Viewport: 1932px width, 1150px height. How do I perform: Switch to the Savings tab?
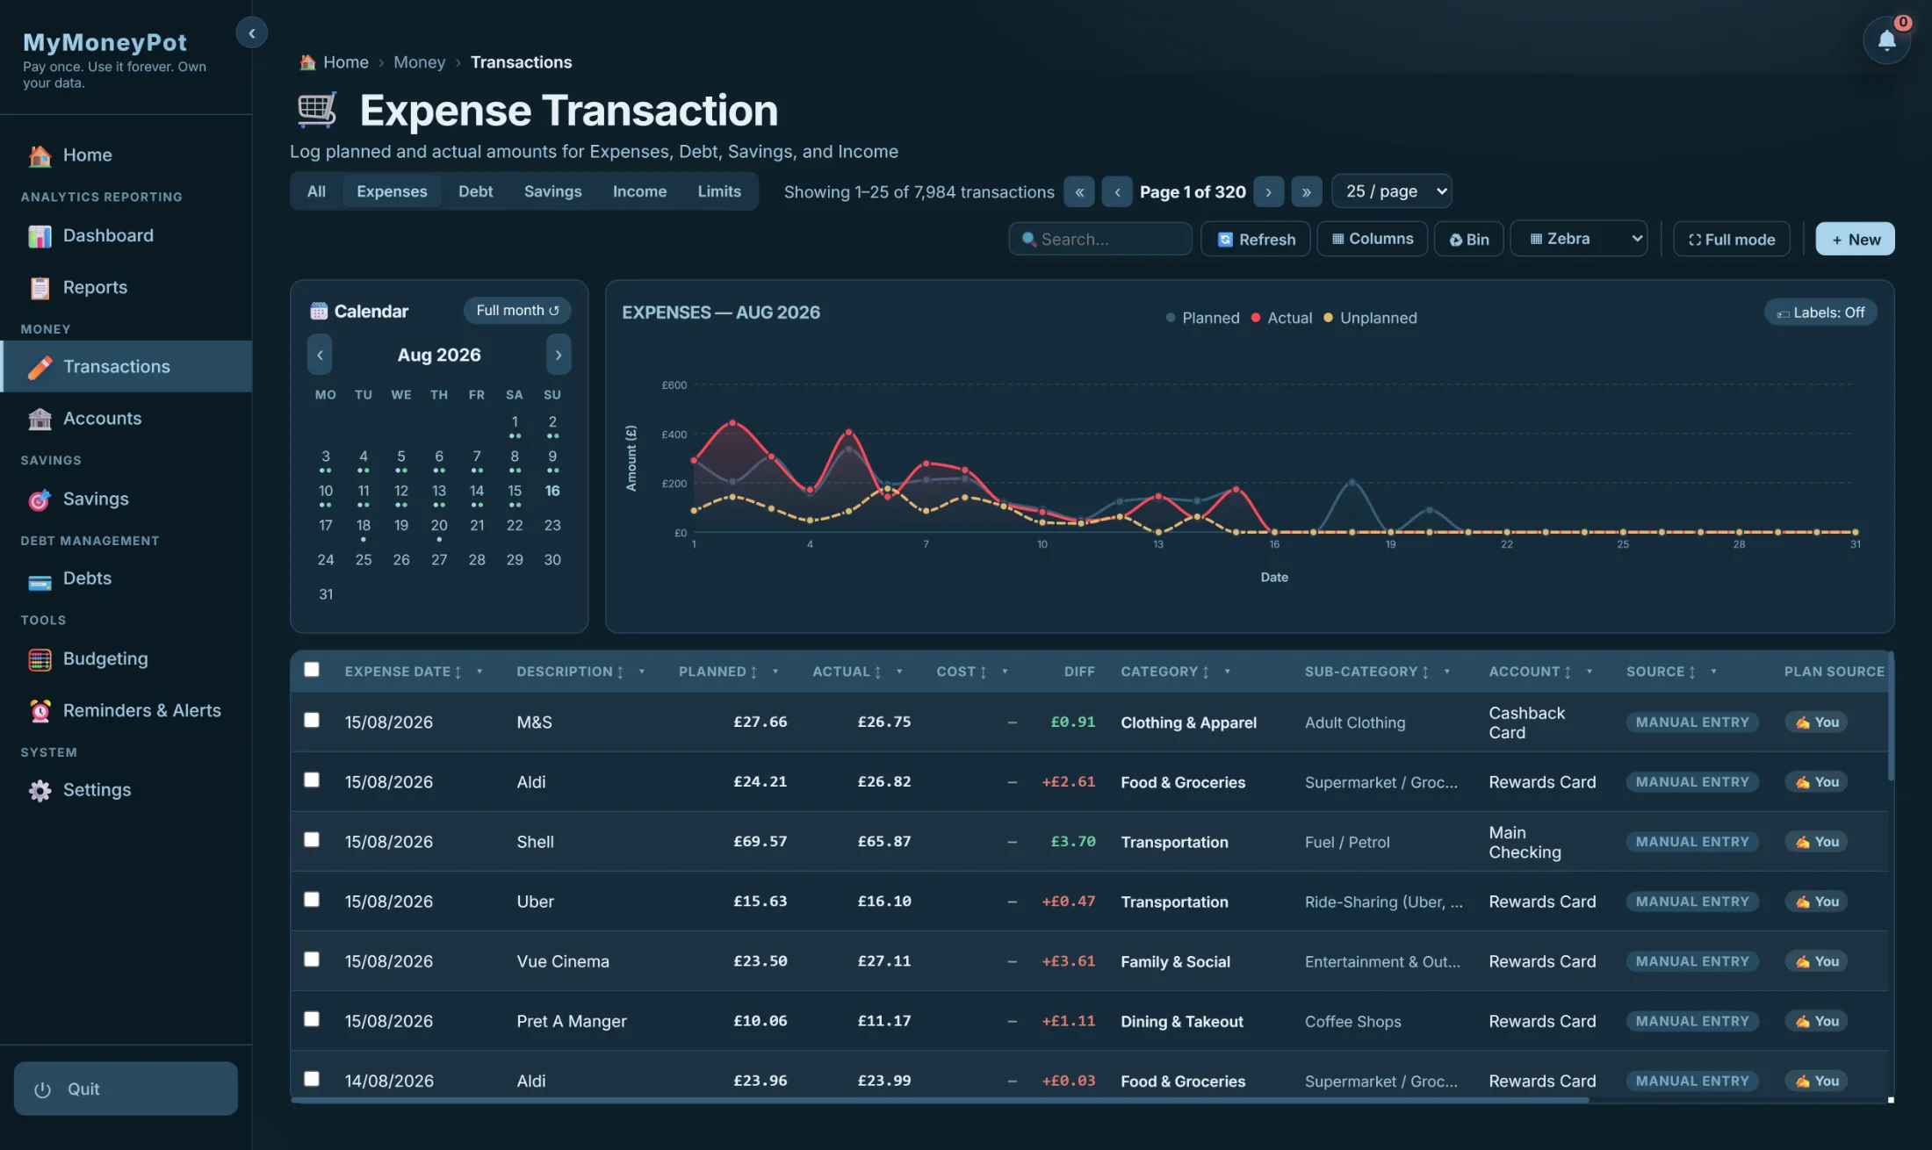point(552,191)
